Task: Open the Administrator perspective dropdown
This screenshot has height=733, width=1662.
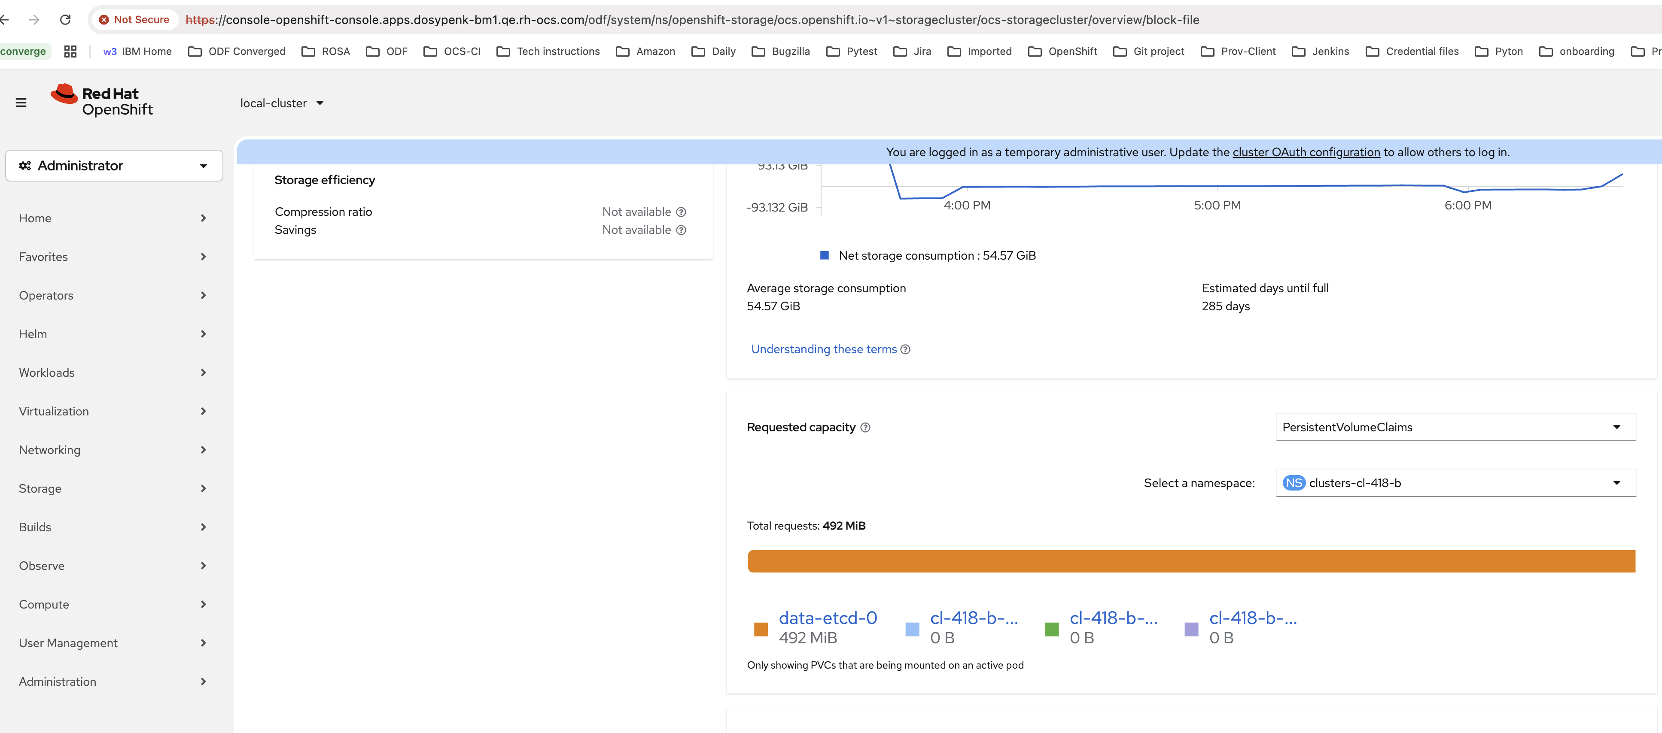Action: coord(114,166)
